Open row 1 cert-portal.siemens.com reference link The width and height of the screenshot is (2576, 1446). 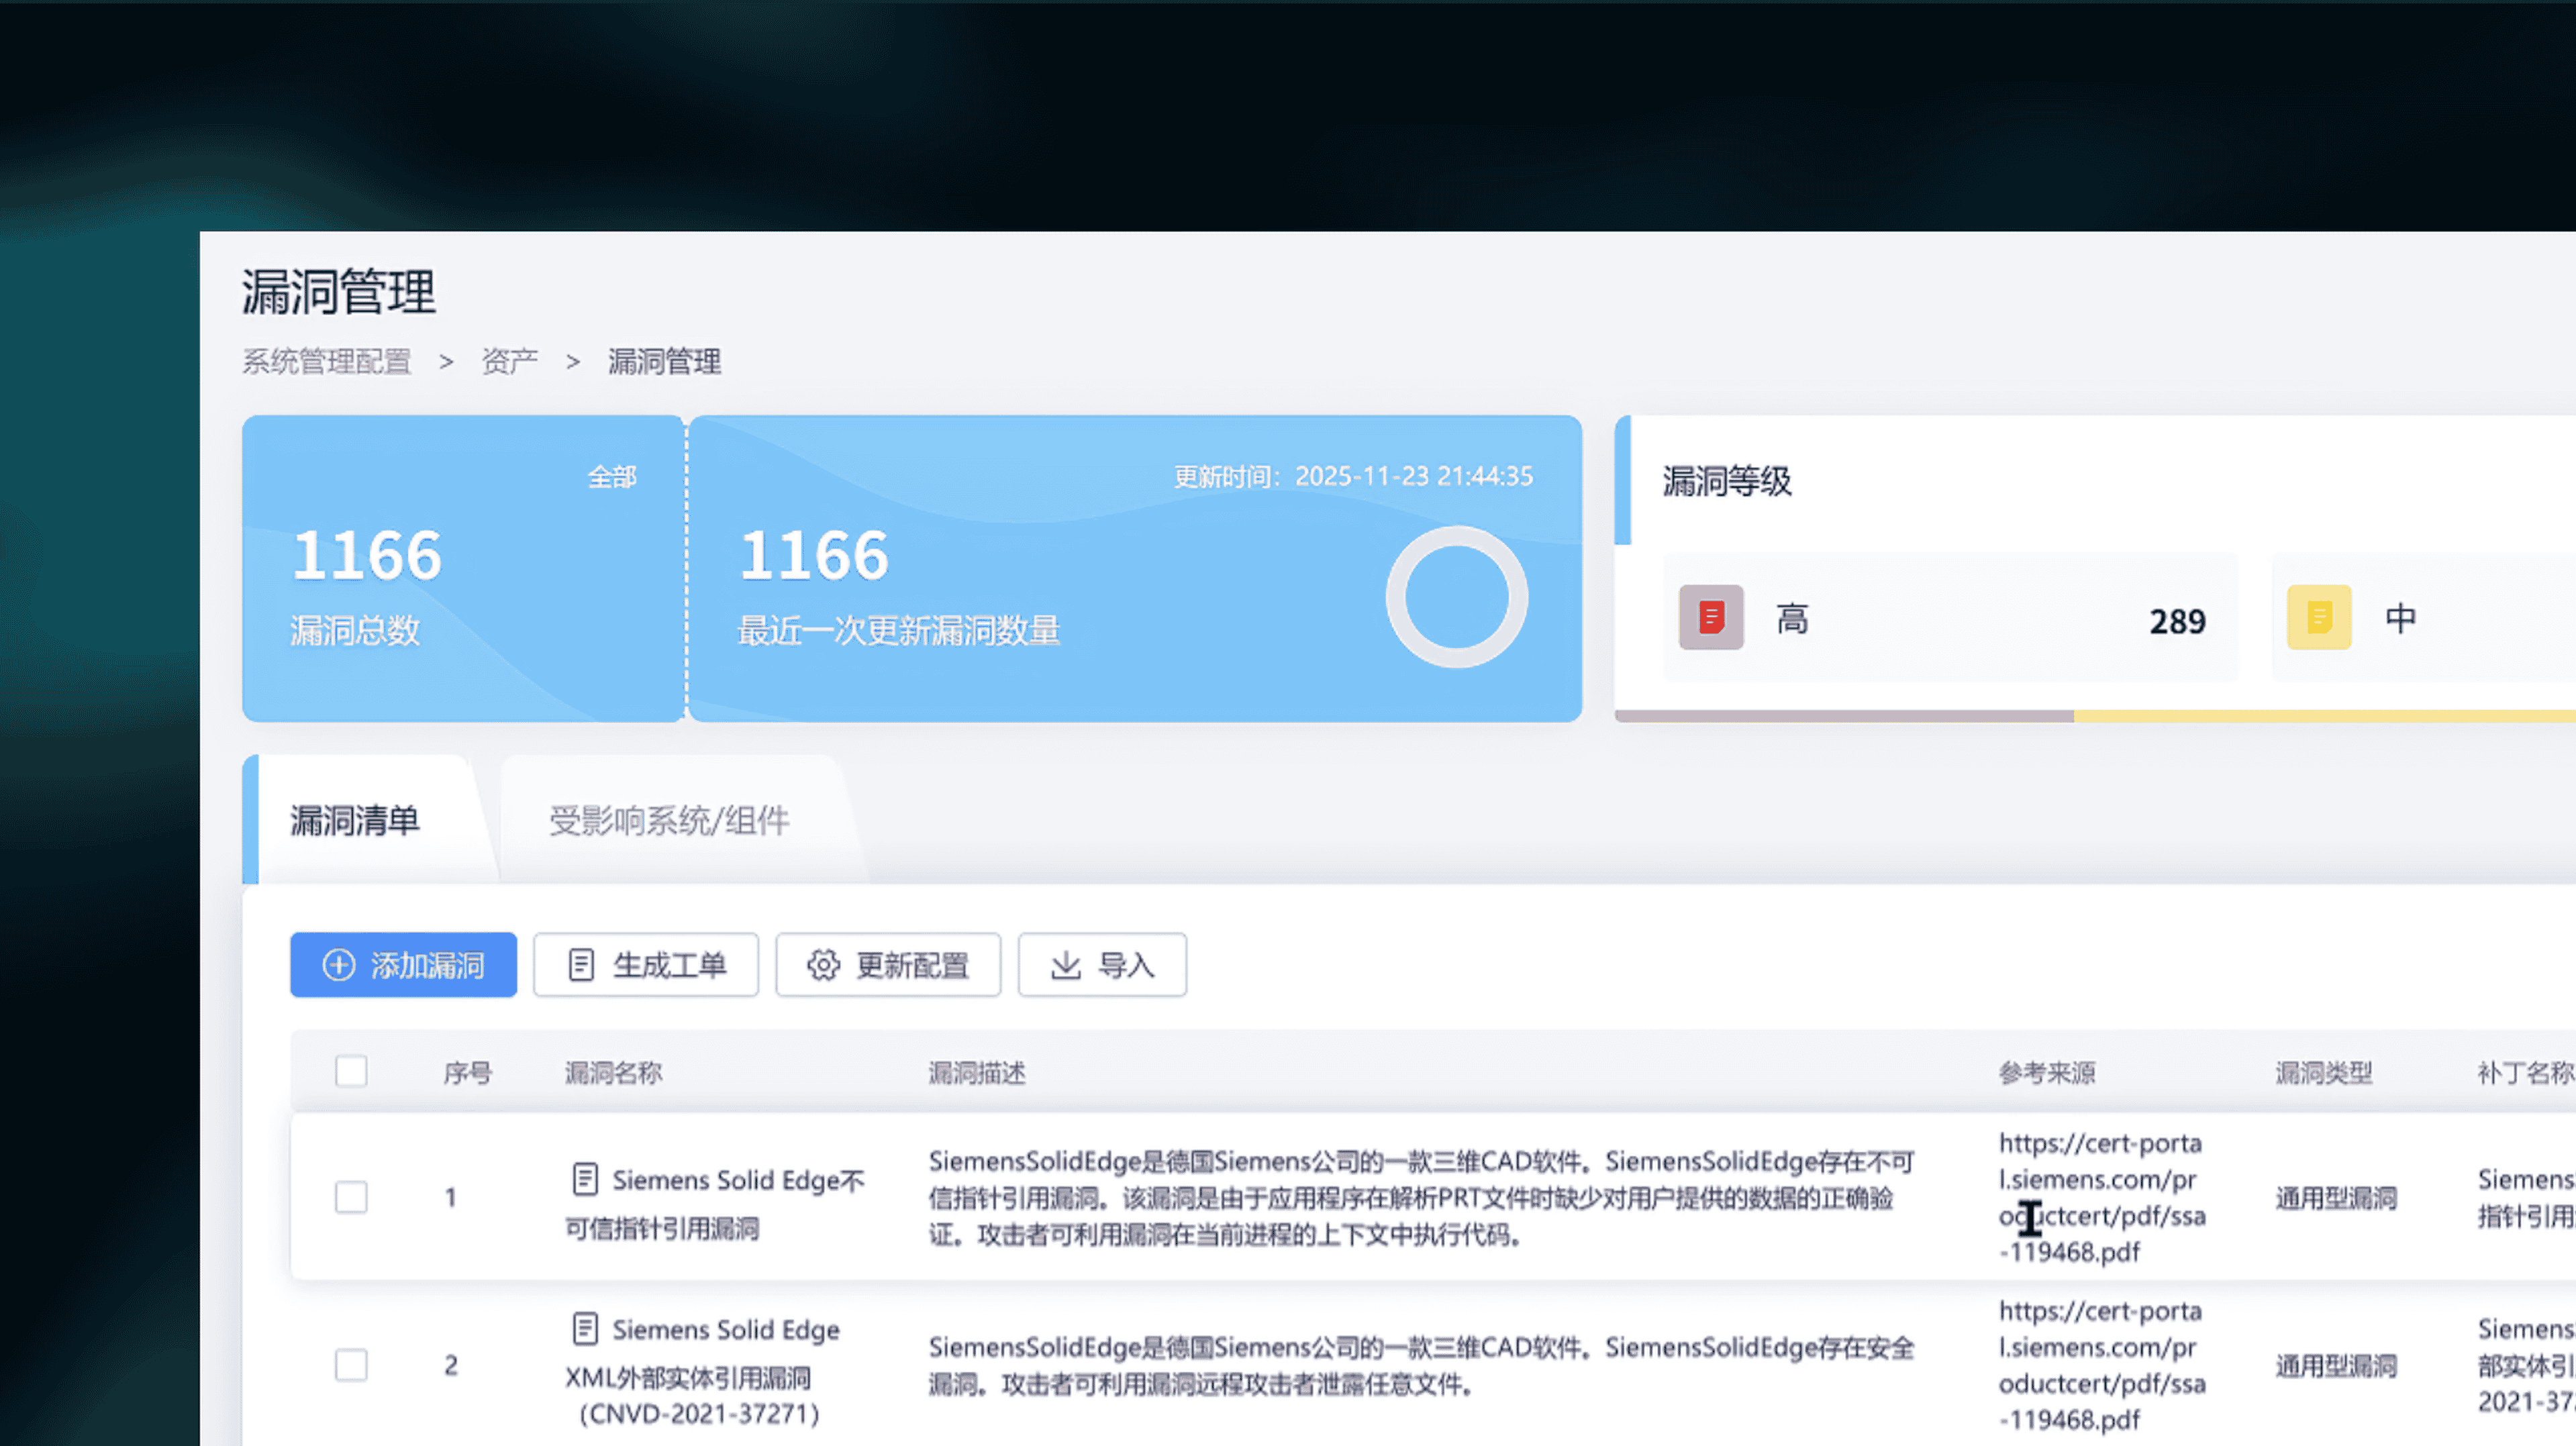[x=2102, y=1197]
